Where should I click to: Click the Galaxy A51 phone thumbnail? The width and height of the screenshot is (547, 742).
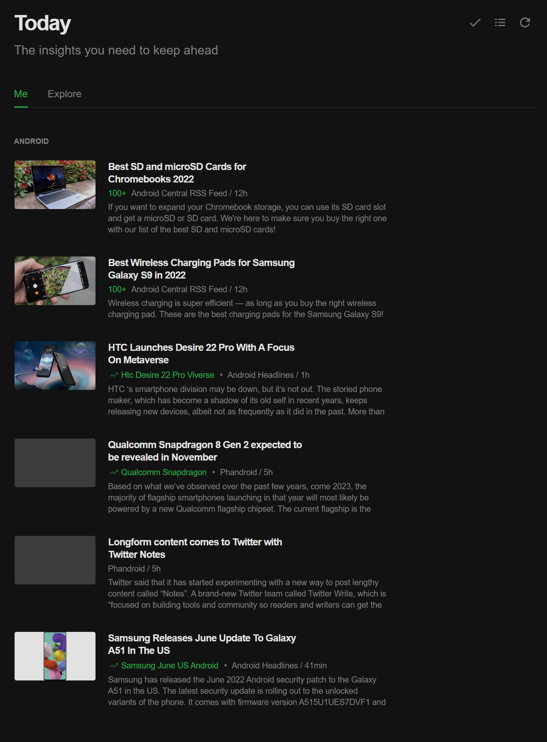tap(55, 656)
